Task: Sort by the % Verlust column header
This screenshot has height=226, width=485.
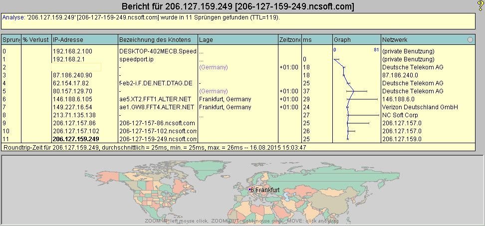Action: click(x=36, y=39)
